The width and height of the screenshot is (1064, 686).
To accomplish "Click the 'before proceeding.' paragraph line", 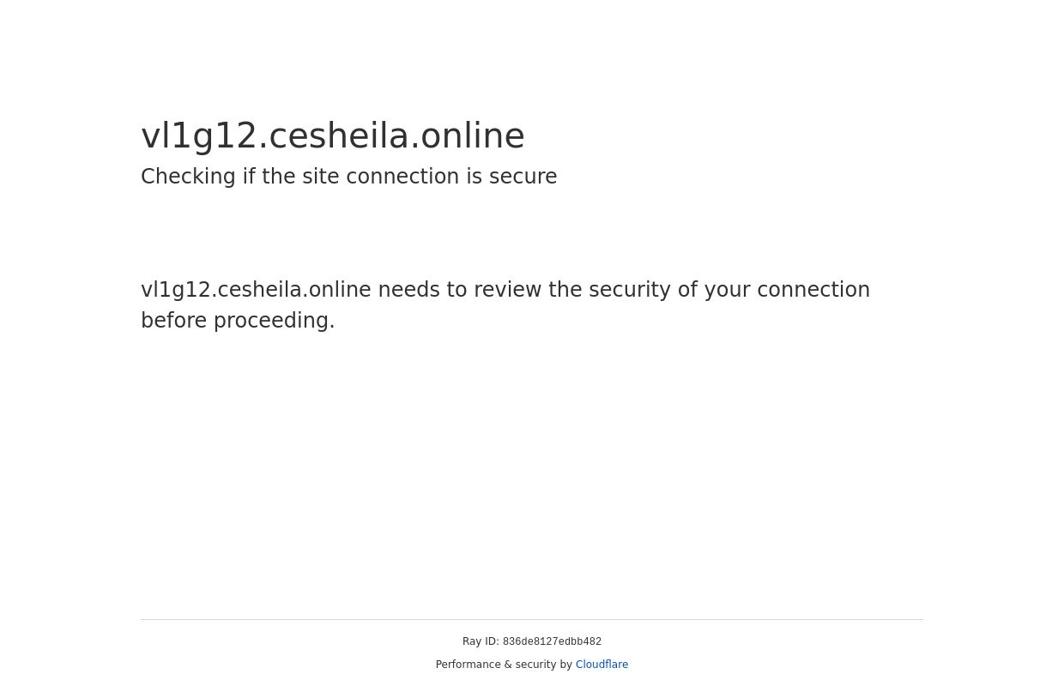I will tap(238, 321).
